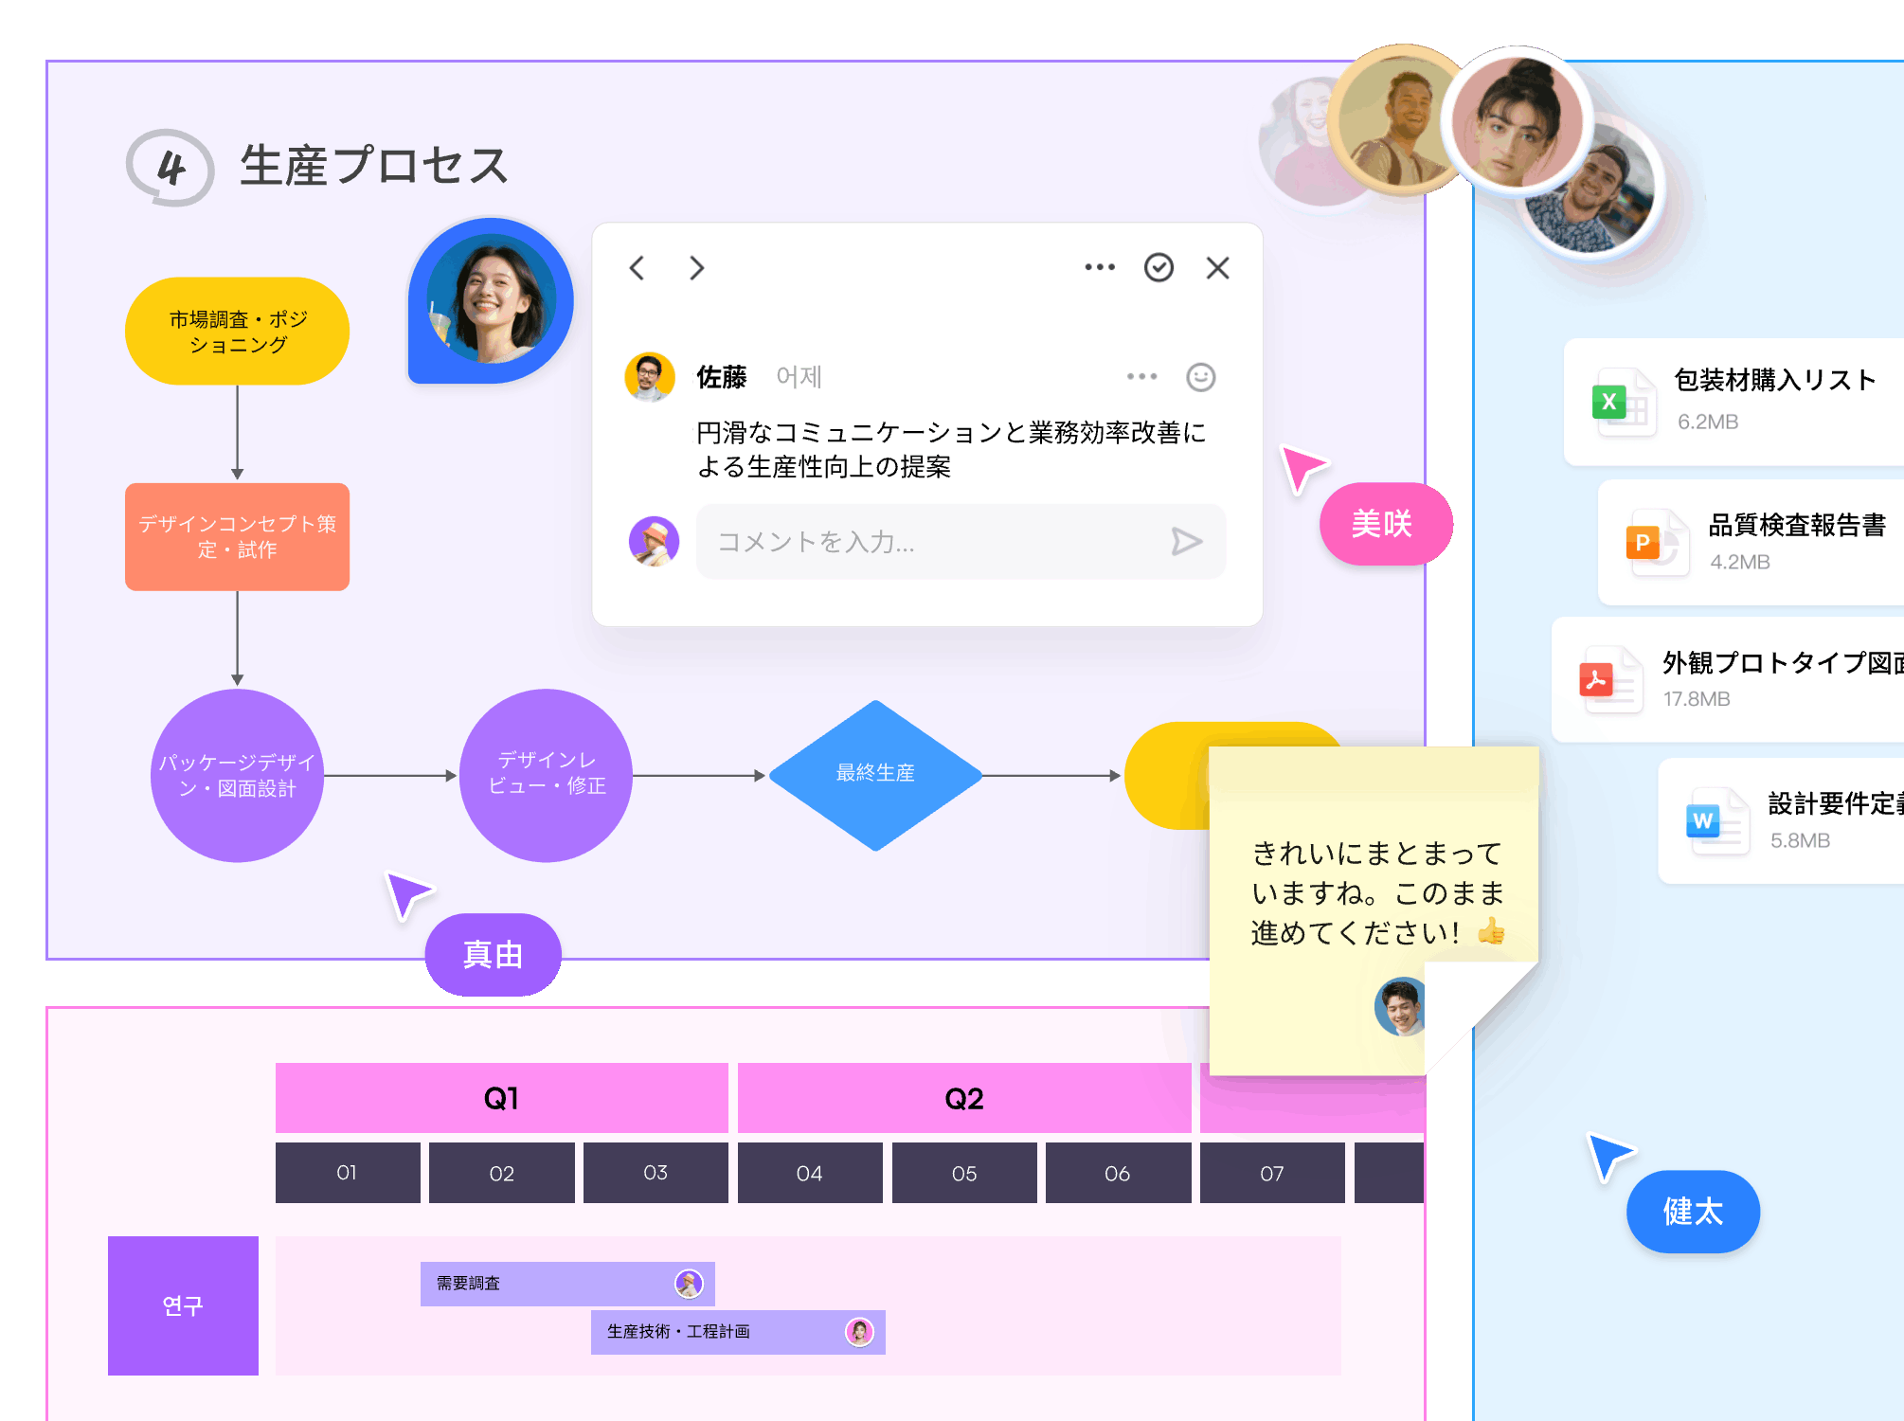Open options for 佐藤's comment
Screen dimensions: 1904x1421
[1141, 377]
